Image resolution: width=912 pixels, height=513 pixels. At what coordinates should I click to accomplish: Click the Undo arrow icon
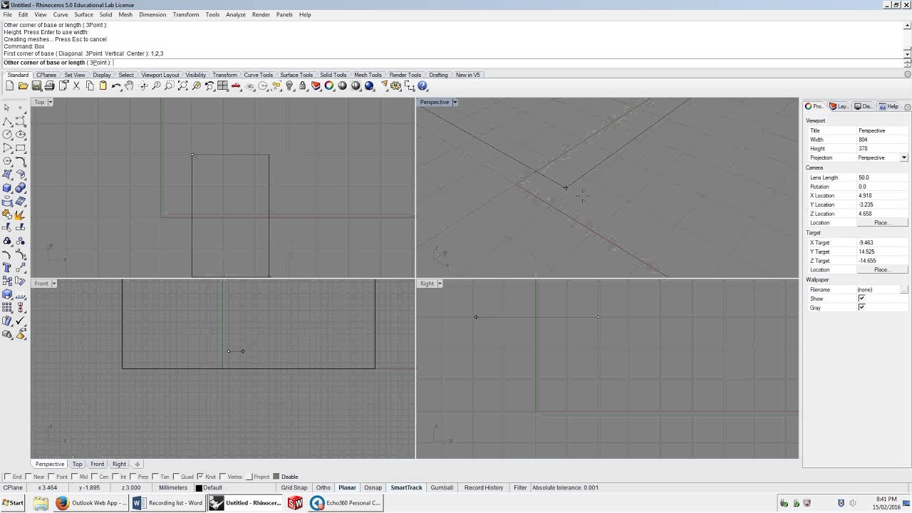tap(116, 86)
